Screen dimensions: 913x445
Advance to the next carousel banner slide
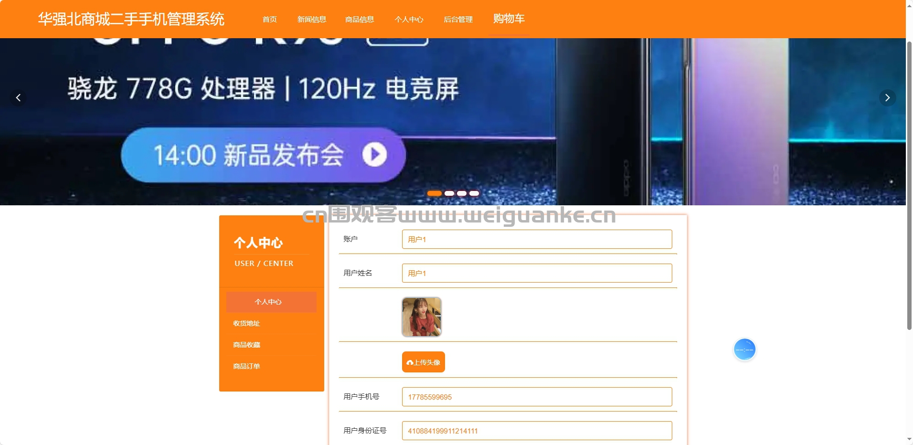coord(887,98)
